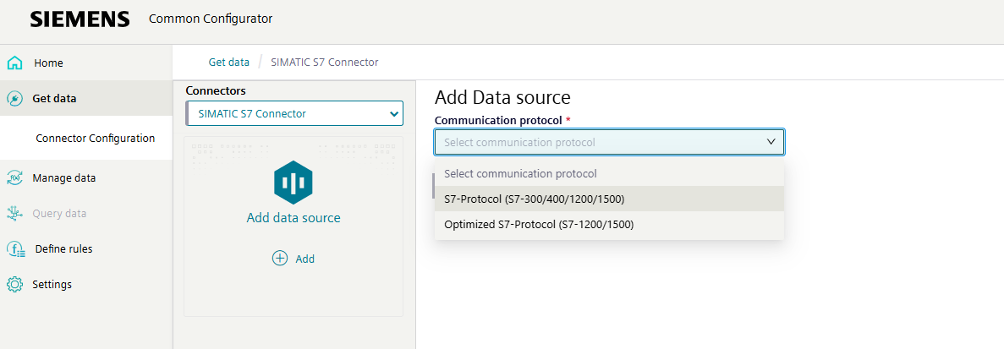Viewport: 1004px width, 349px height.
Task: Click the Add Data source heading
Action: (x=502, y=98)
